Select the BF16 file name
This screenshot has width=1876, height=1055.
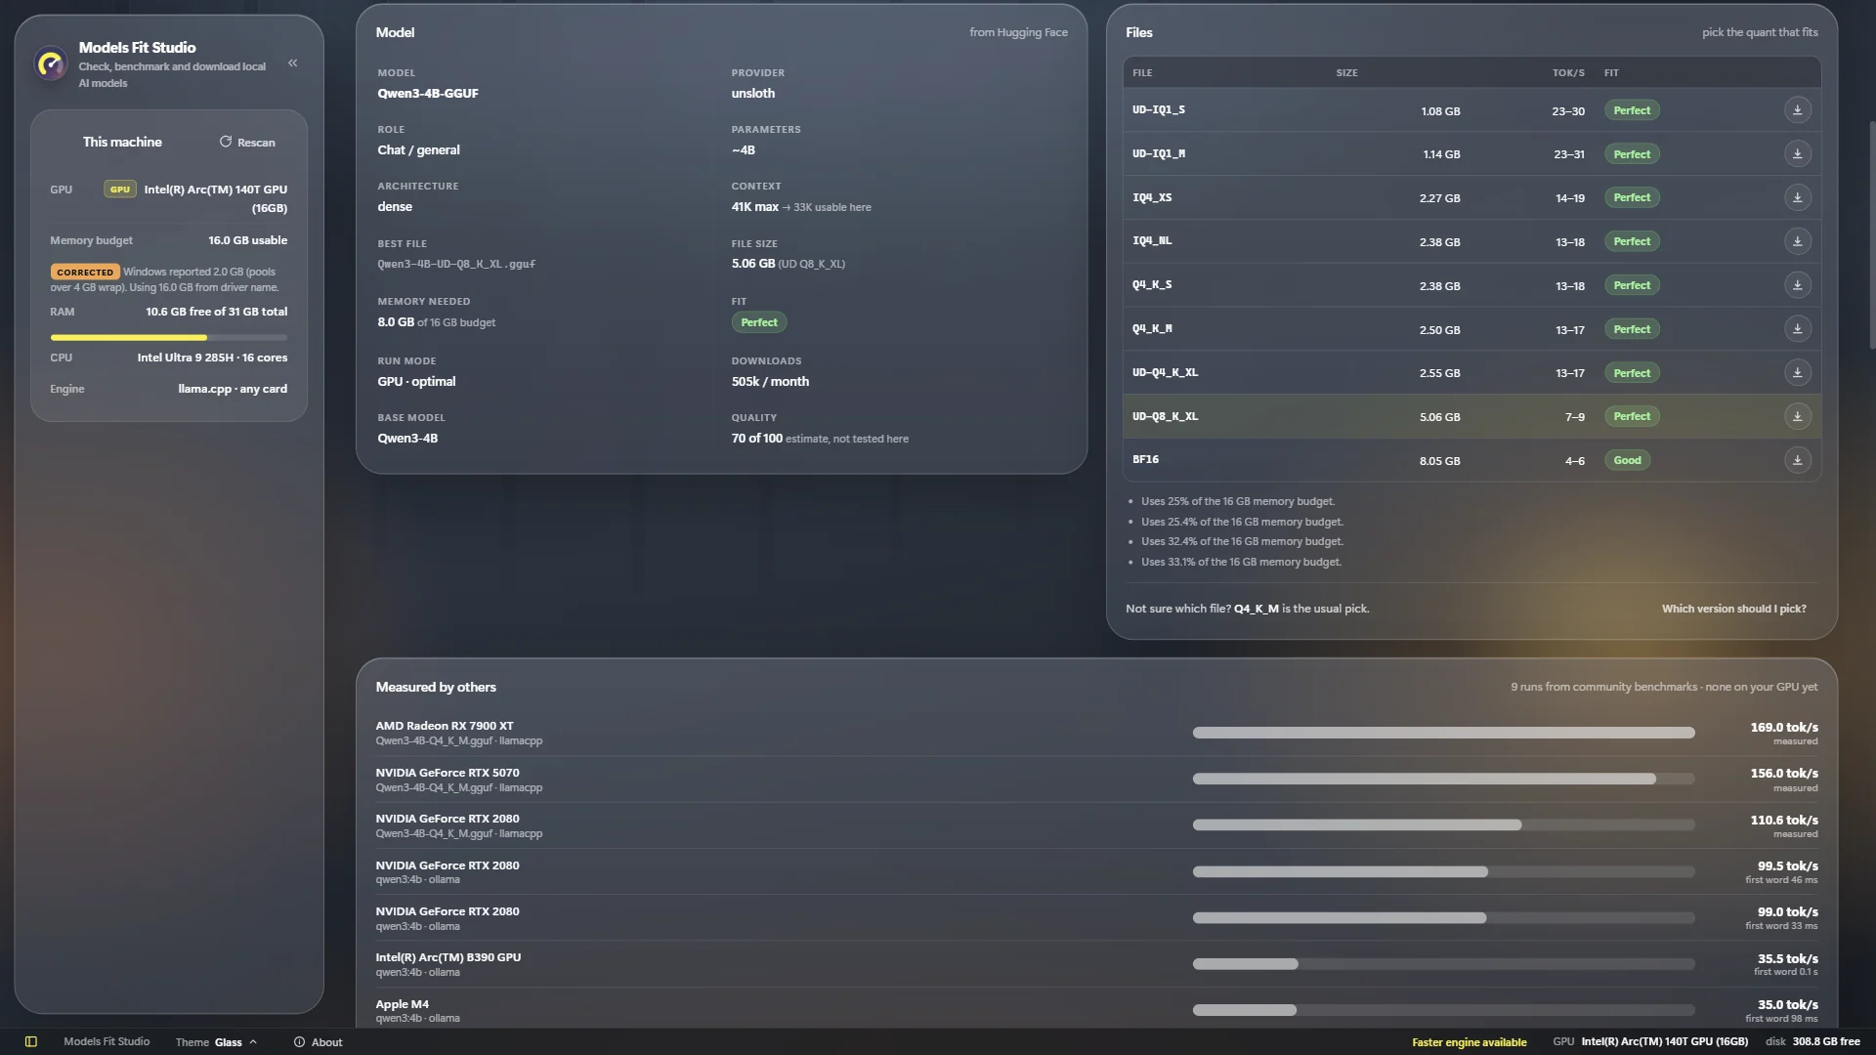point(1145,459)
